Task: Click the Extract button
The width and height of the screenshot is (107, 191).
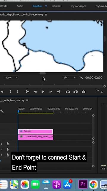Action: point(75,92)
